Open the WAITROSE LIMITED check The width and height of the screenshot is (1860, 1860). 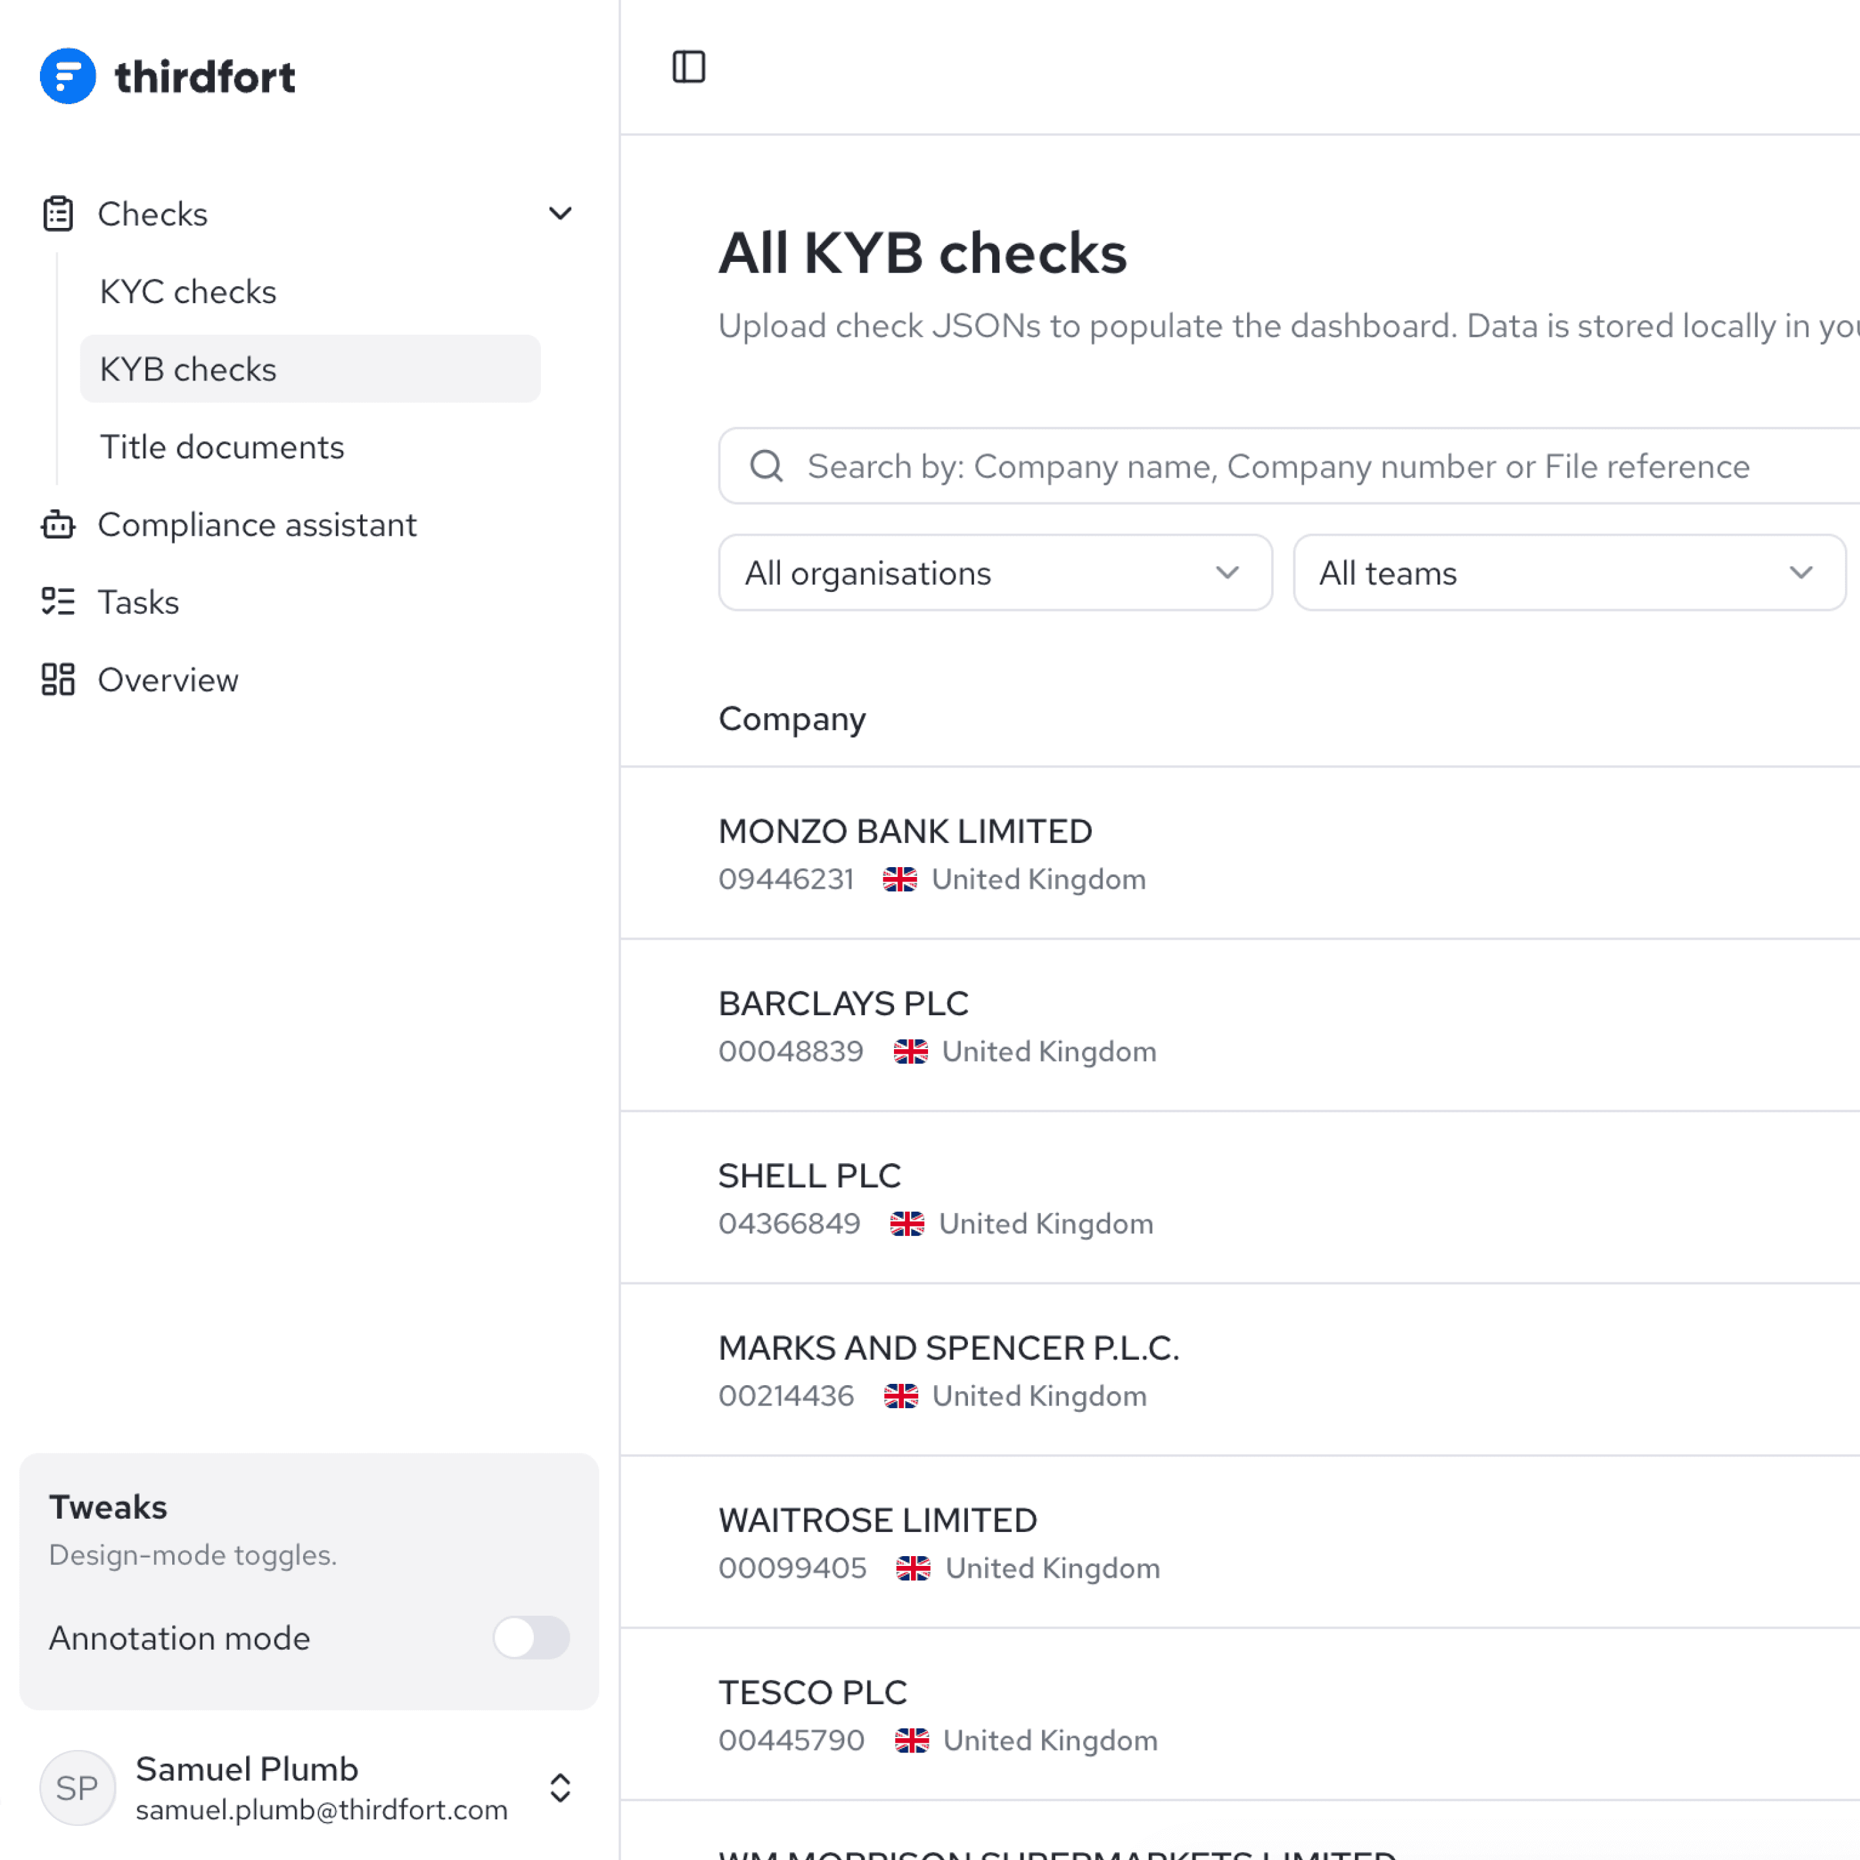878,1520
